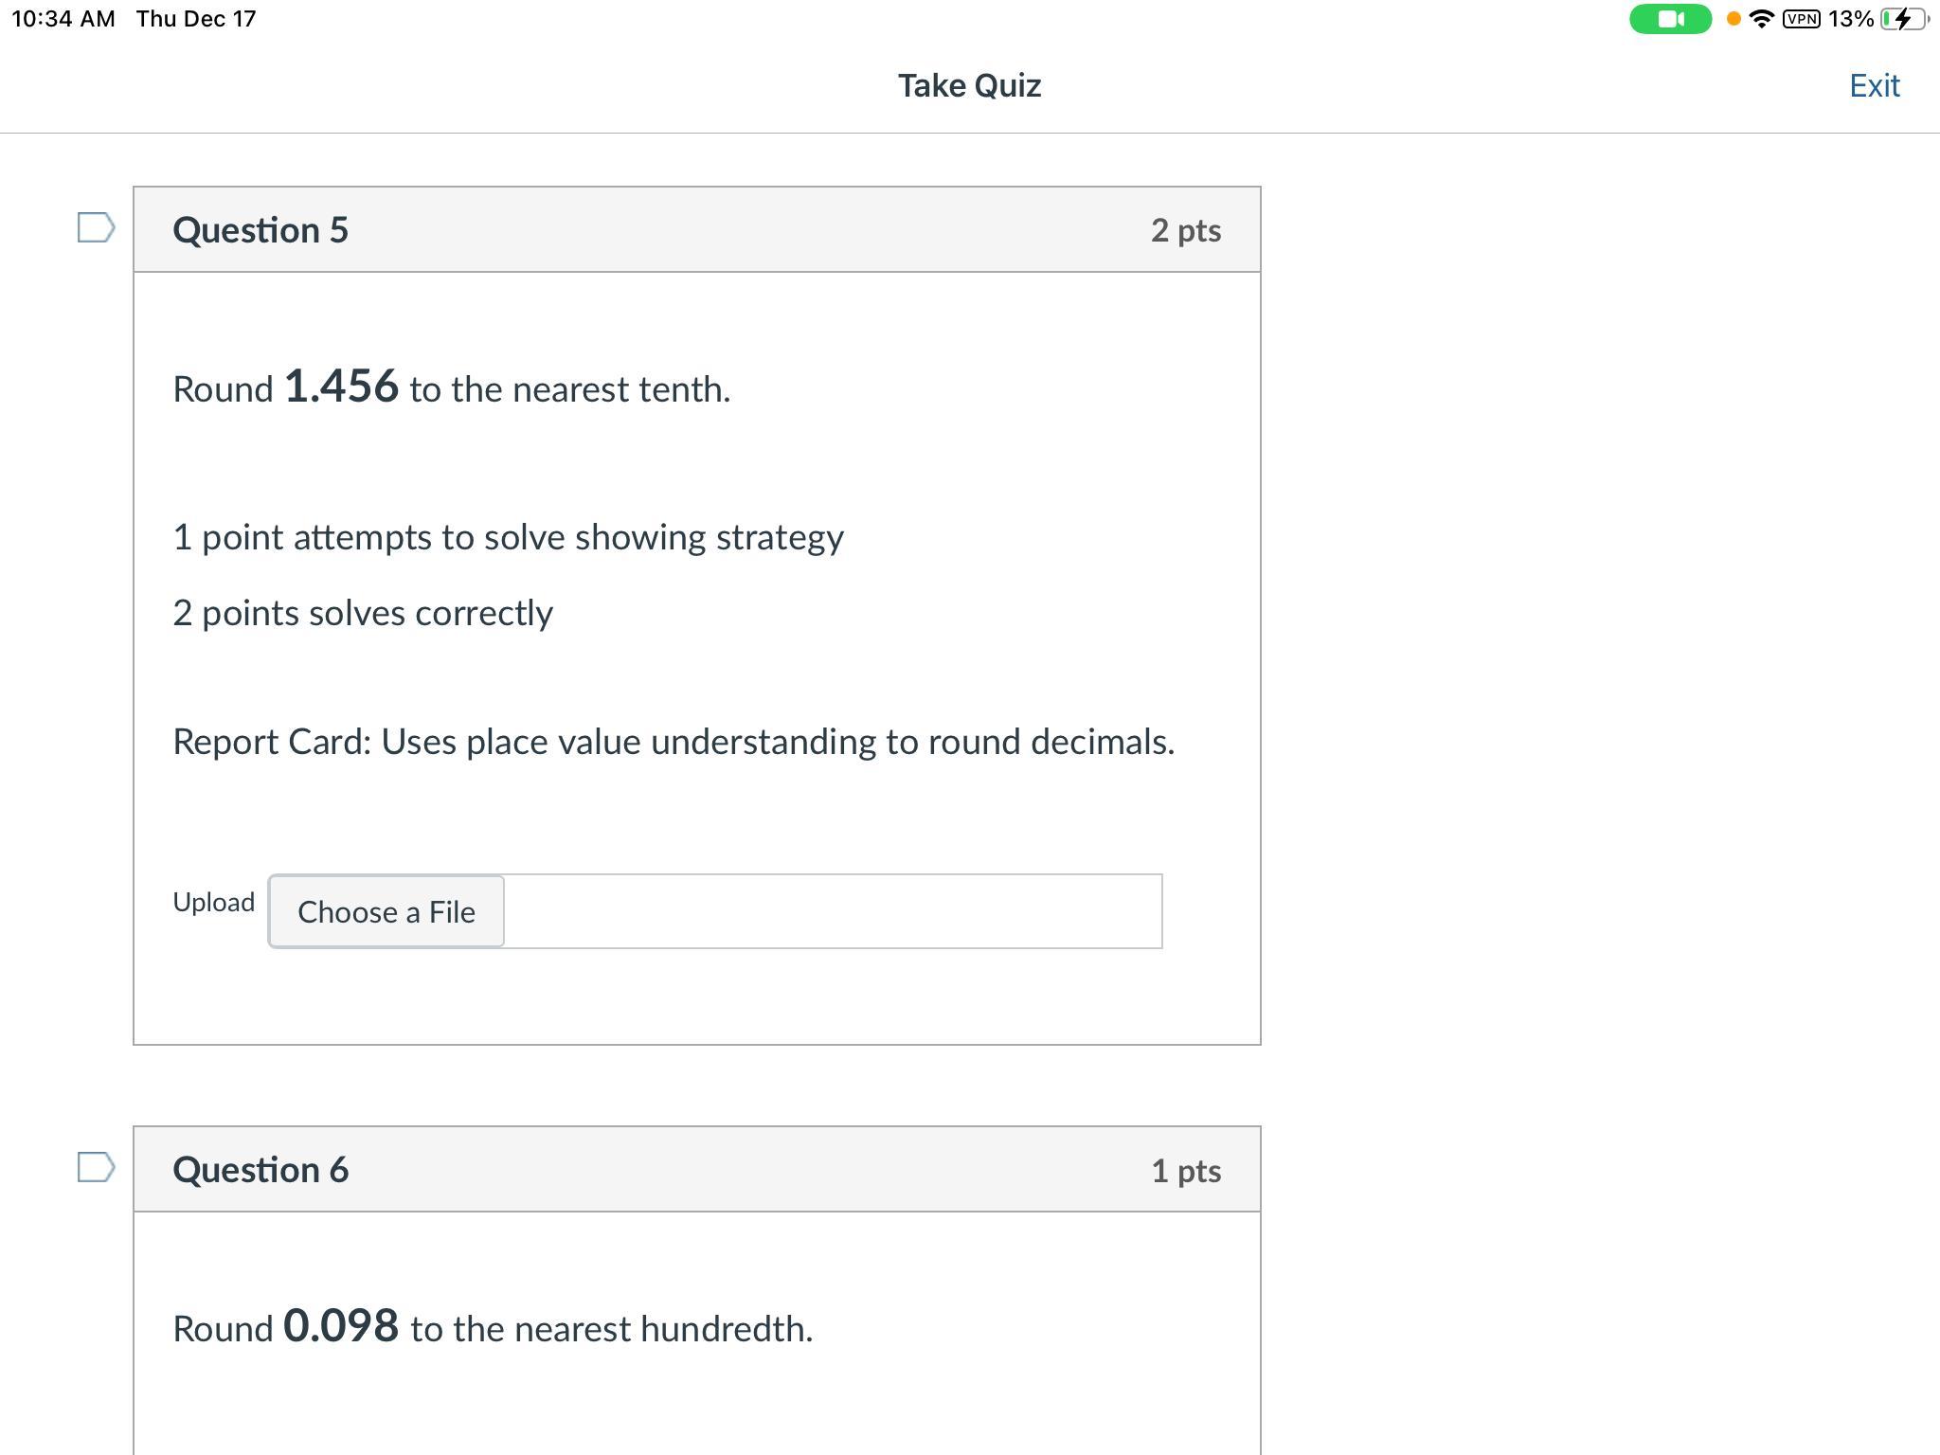Tap the orange microphone indicator dot
This screenshot has height=1455, width=1940.
1733,19
